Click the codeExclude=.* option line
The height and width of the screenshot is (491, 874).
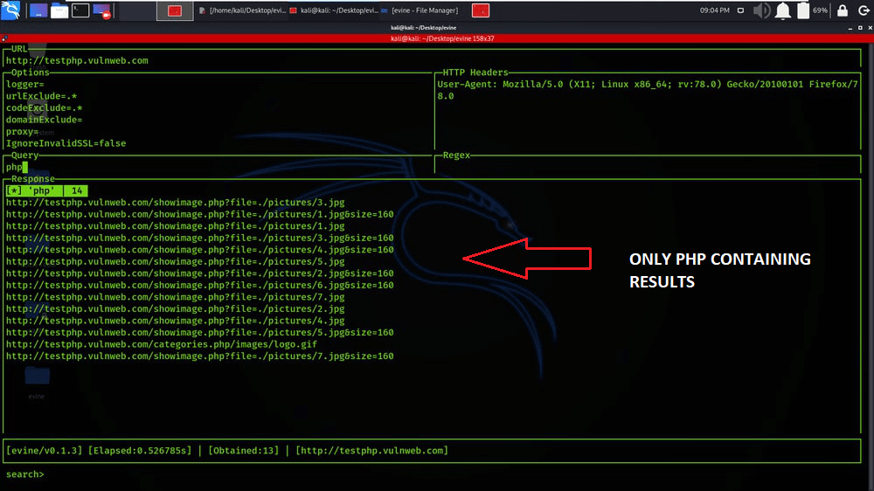[45, 108]
